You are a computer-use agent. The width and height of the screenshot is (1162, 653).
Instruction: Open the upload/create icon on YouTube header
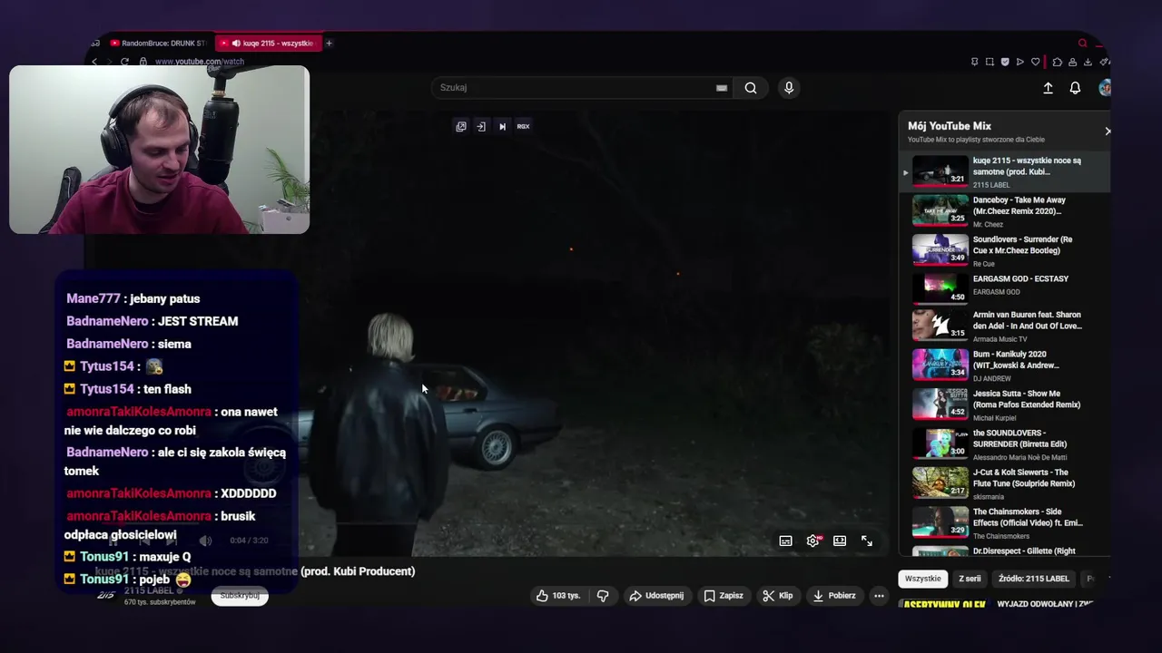1048,88
